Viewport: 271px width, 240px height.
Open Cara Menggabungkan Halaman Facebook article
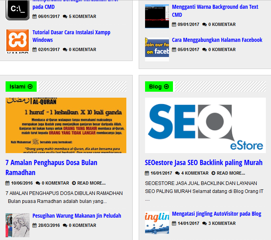point(217,40)
